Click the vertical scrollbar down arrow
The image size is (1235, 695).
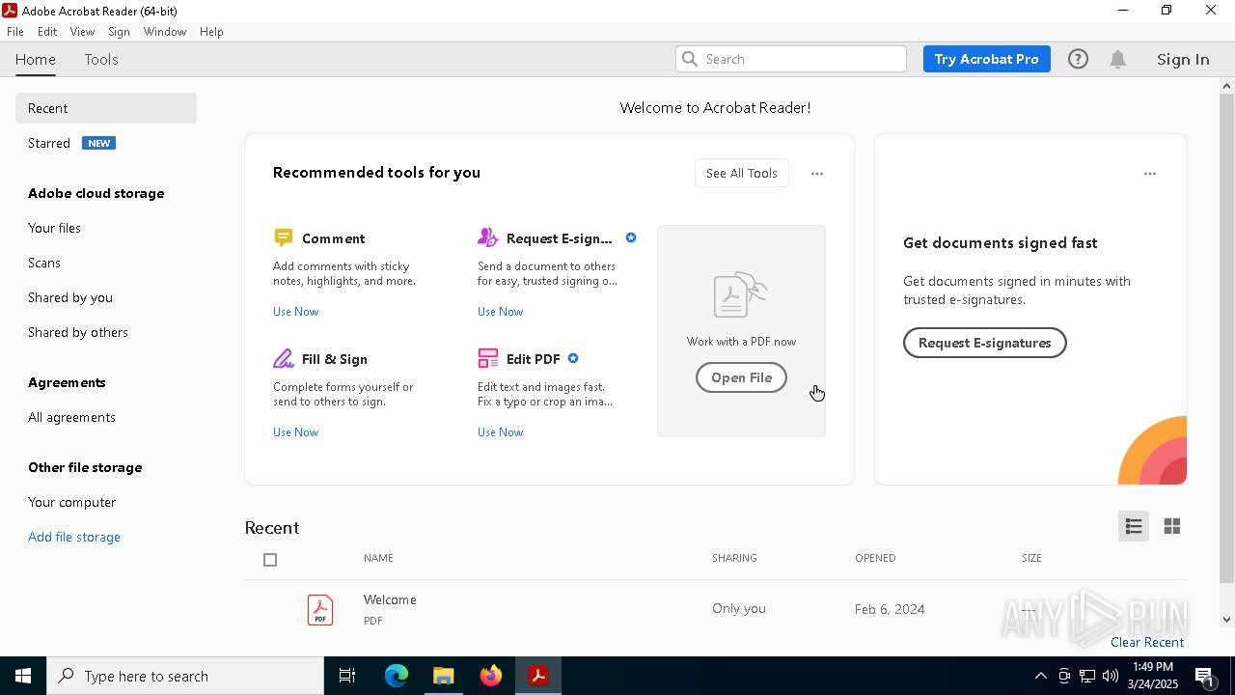pos(1226,620)
